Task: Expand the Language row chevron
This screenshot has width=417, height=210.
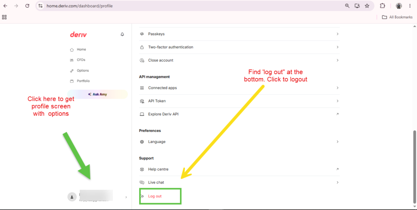Action: click(338, 142)
